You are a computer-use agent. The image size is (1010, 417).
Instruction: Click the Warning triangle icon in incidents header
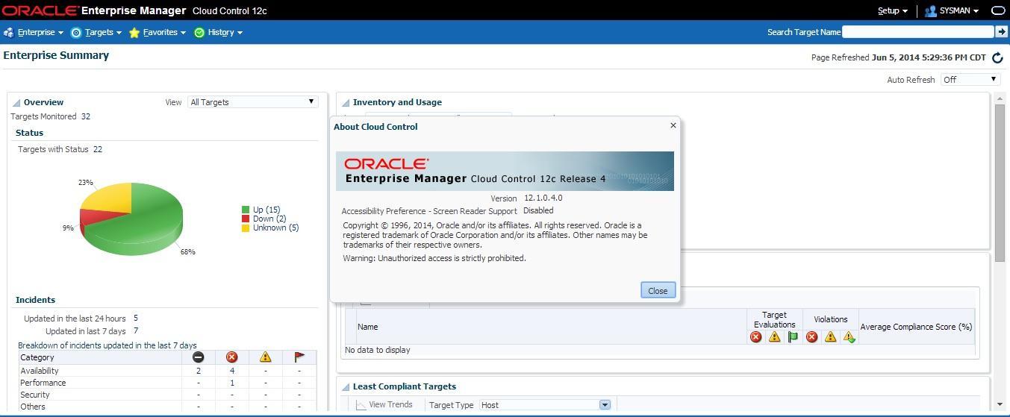(x=265, y=357)
